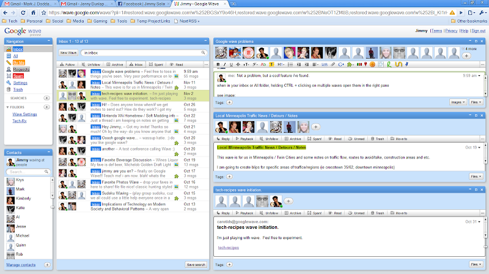Image resolution: width=489 pixels, height=274 pixels.
Task: Click the tech-recipes link in the blip
Action: (228, 248)
